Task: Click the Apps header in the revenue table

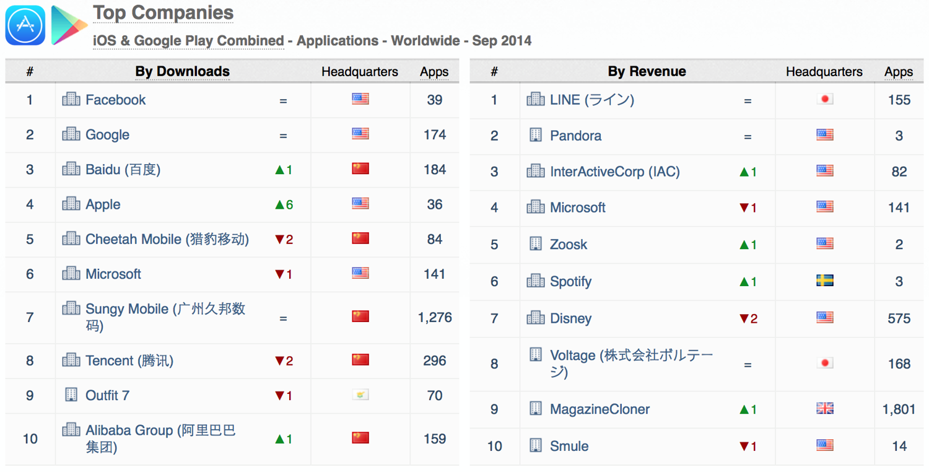Action: [x=899, y=72]
